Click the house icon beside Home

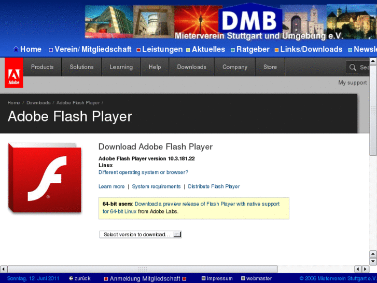point(16,49)
